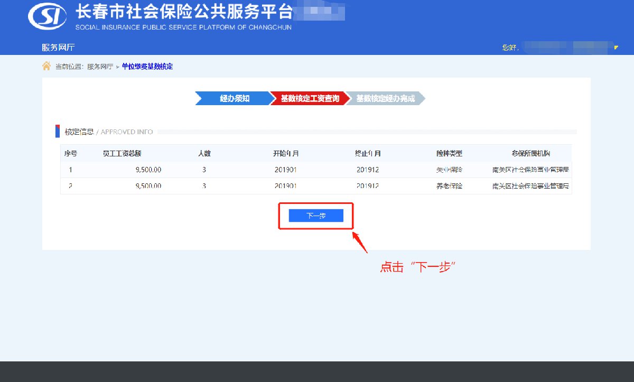The width and height of the screenshot is (634, 382).
Task: Select the 失业保险 cell in row 1
Action: point(449,170)
